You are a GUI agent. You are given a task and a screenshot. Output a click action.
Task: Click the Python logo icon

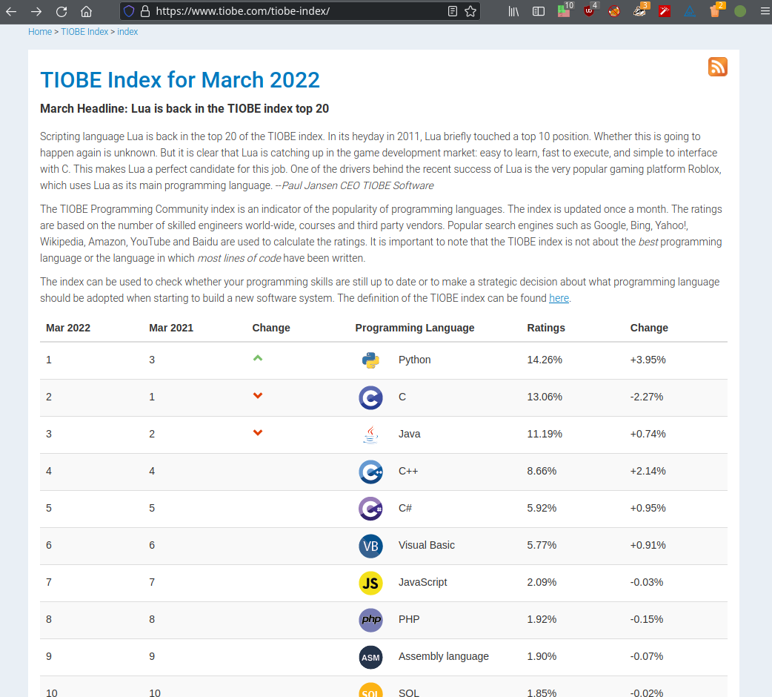[370, 360]
